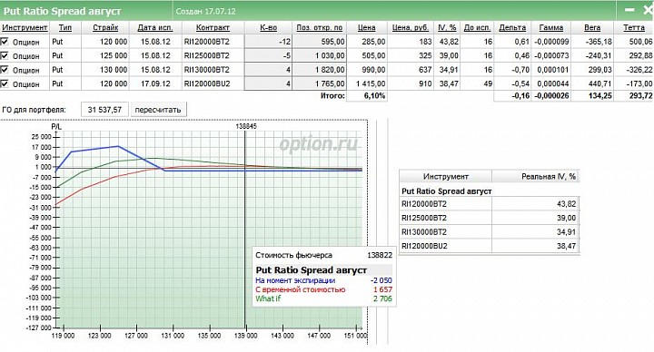Select RI130000BT2 row in IV table
The width and height of the screenshot is (654, 352).
(x=490, y=232)
